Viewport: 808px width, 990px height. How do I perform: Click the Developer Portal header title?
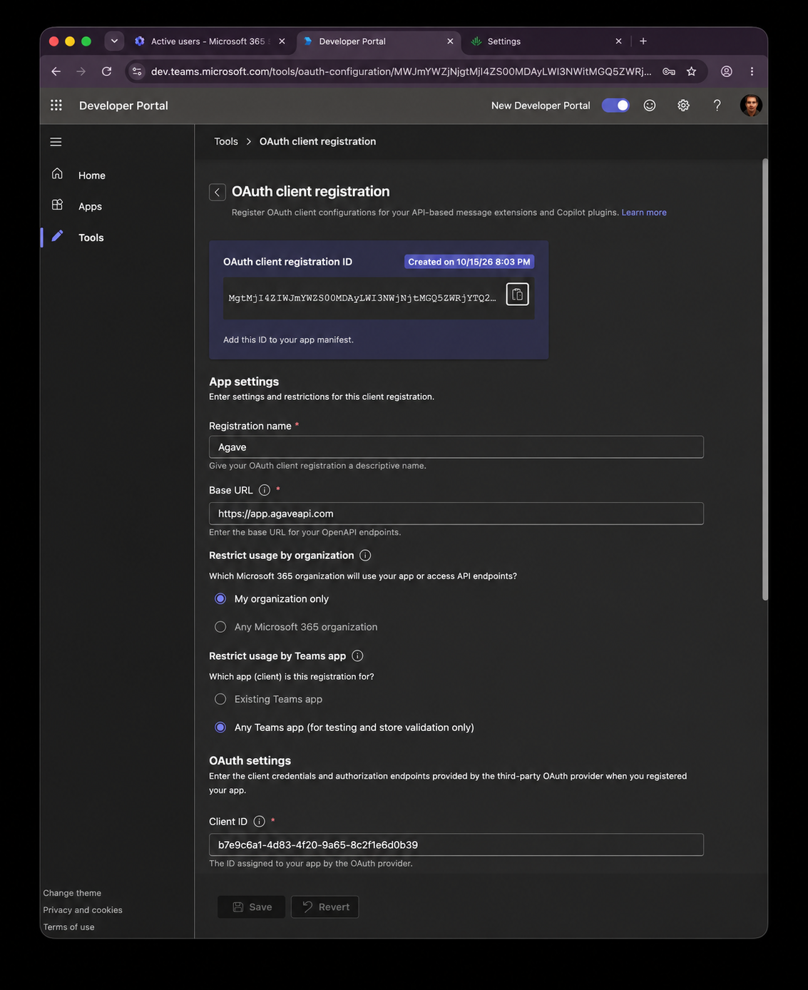click(x=123, y=106)
